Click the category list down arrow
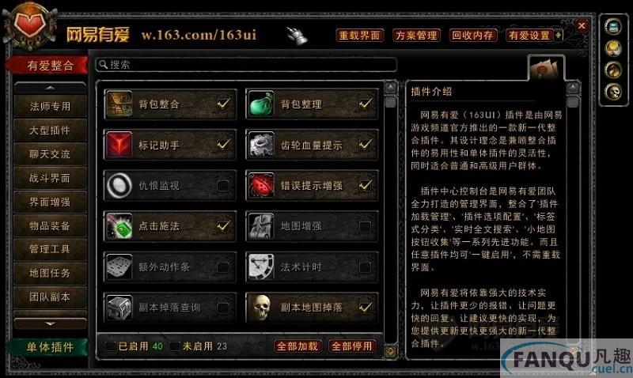The height and width of the screenshot is (378, 633). 50,323
